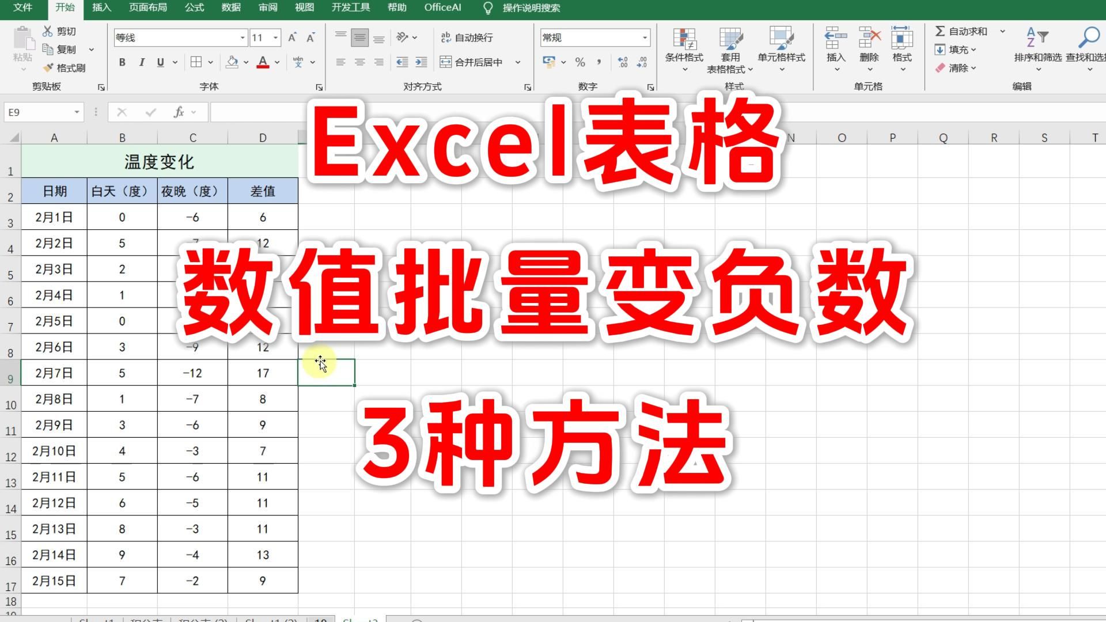
Task: Switch to the 数据 (Data) tab
Action: (x=231, y=7)
